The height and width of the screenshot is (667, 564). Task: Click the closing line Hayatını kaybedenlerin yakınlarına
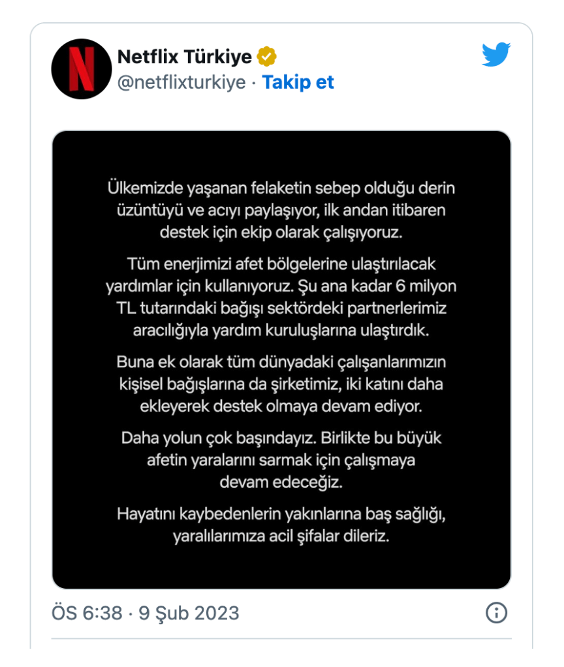tap(281, 514)
